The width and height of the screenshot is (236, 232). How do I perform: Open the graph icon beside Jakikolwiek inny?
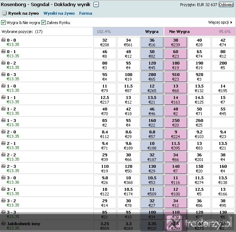[x=3, y=223]
